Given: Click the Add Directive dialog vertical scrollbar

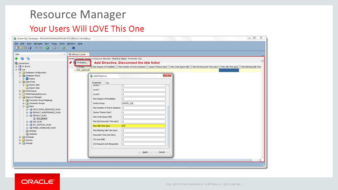Looking at the screenshot, I should click(x=168, y=116).
